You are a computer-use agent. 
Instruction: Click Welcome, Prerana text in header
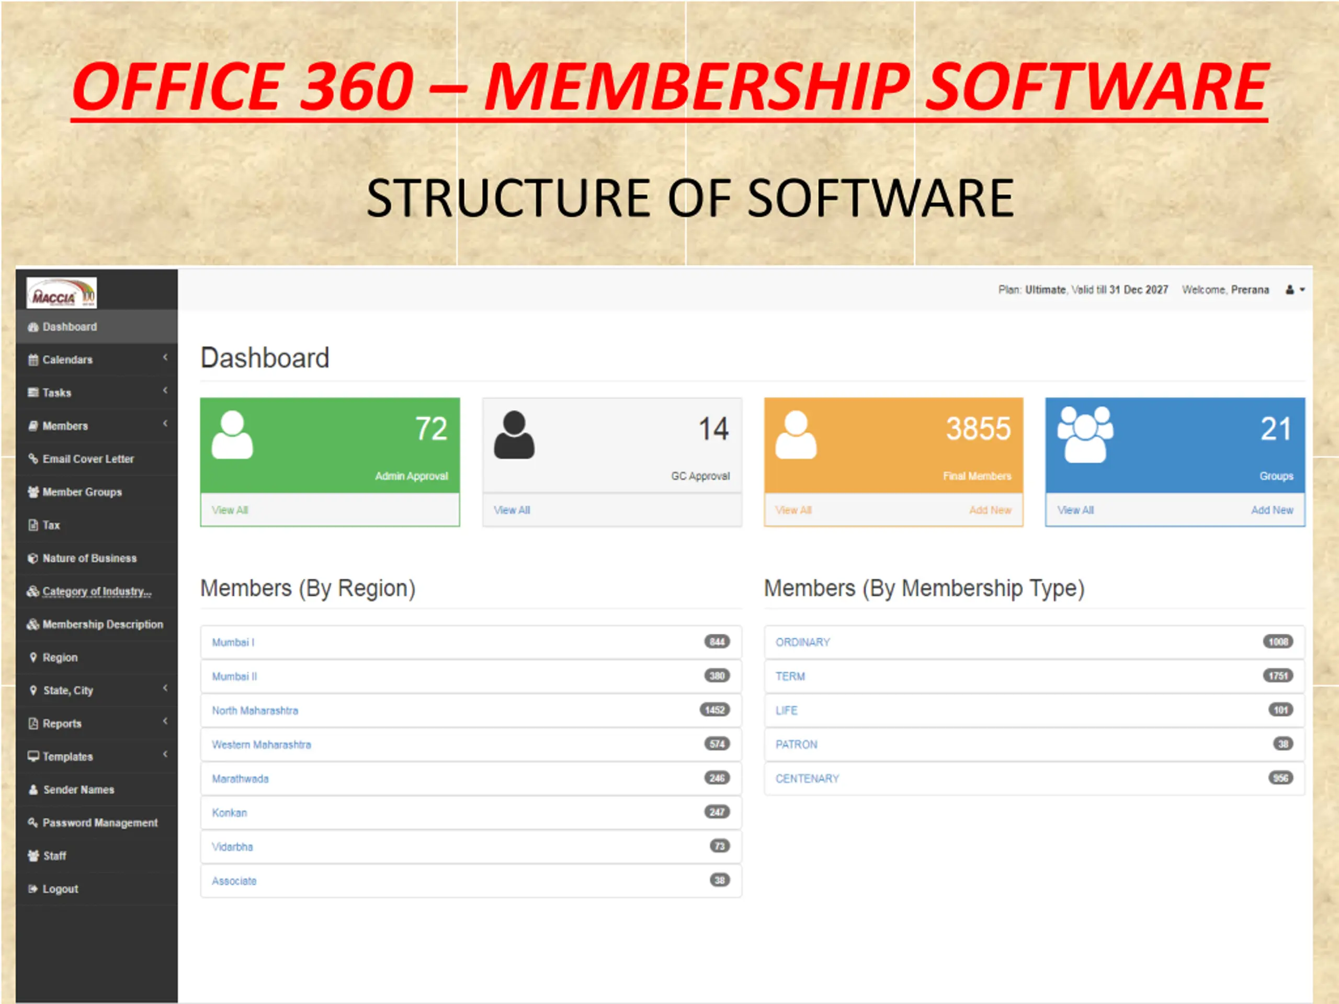click(1226, 290)
